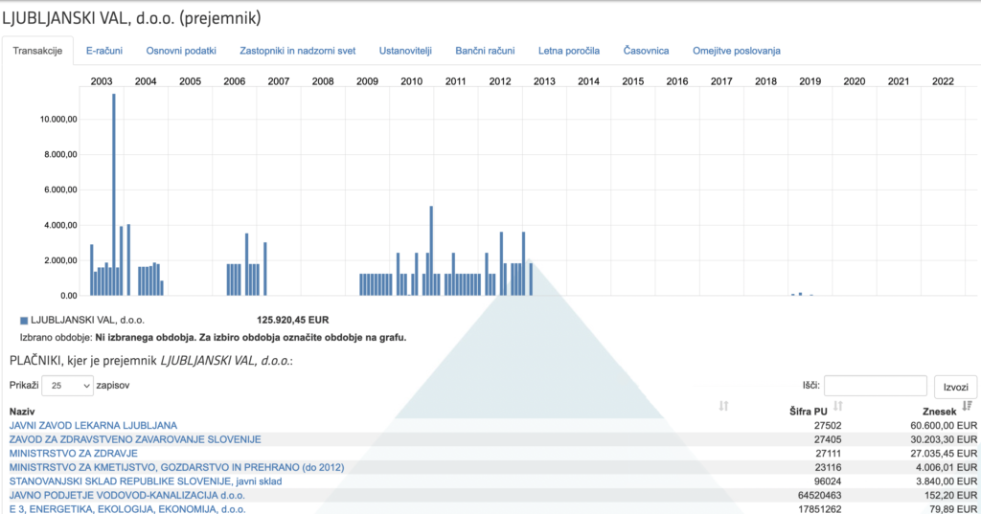This screenshot has height=514, width=981.
Task: Open the Bančni računi tab
Action: click(x=485, y=51)
